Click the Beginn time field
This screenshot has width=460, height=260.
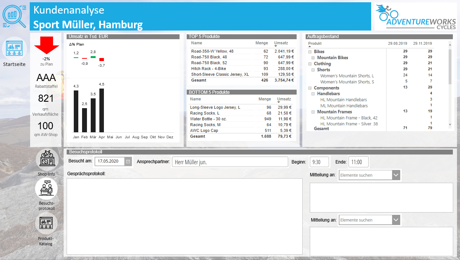pos(319,162)
